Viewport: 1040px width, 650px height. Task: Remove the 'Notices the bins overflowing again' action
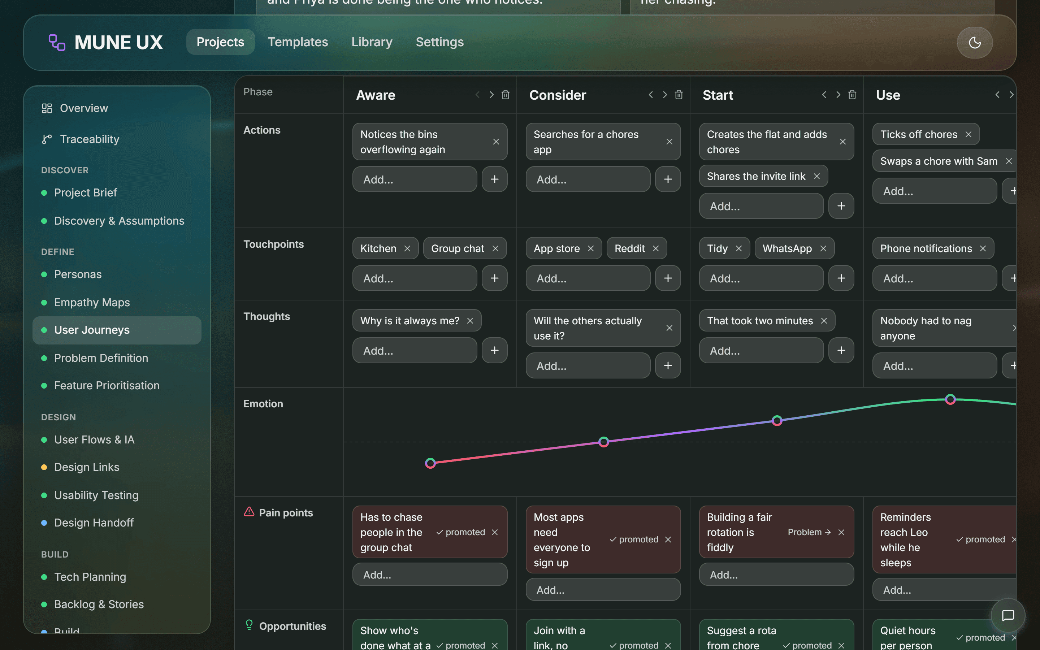pos(496,142)
